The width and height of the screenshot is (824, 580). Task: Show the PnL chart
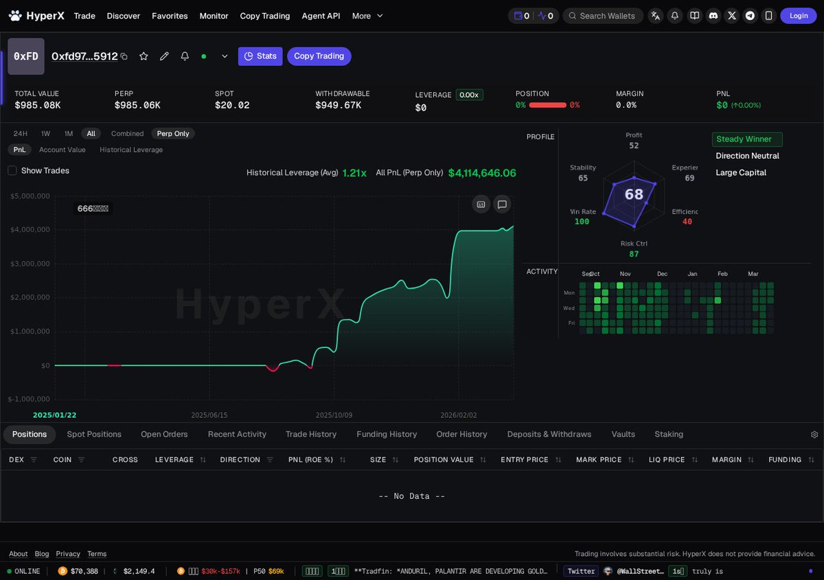[x=19, y=149]
